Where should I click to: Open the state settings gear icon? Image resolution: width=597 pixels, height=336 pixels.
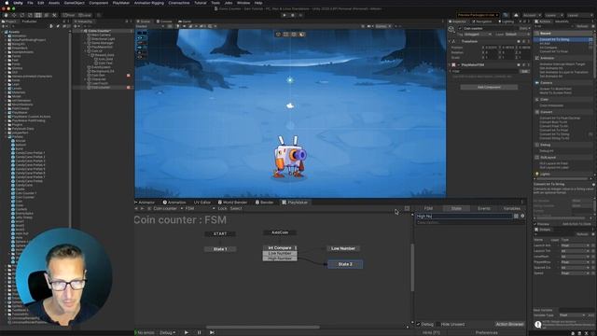pyautogui.click(x=522, y=216)
